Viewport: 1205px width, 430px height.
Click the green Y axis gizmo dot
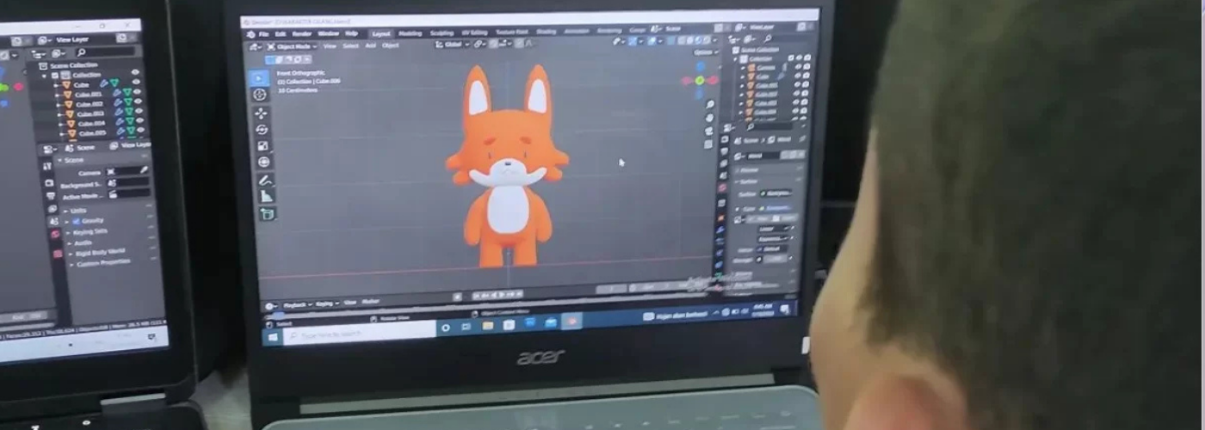(x=700, y=81)
